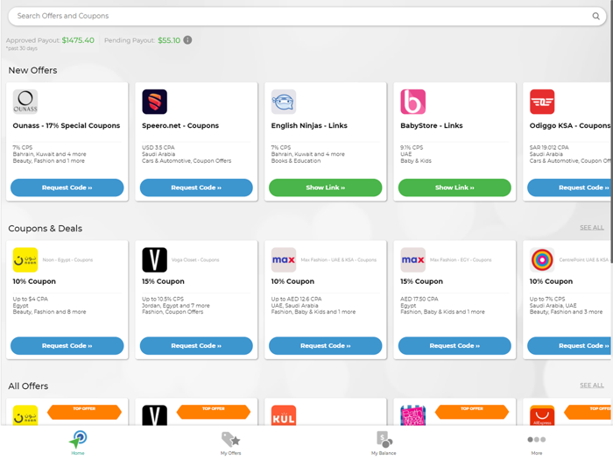Open Voga Closet logo in All Offers
This screenshot has width=613, height=460.
click(x=154, y=415)
